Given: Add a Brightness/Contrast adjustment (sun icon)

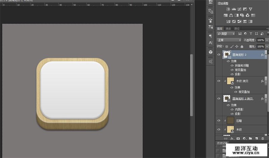Looking at the screenshot, I should (228, 9).
